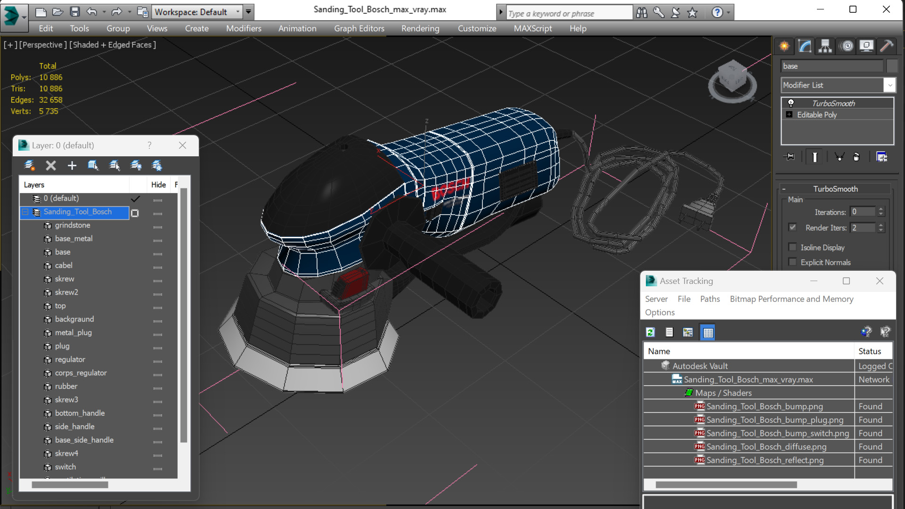This screenshot has height=509, width=905.
Task: Enable the Isoline Display checkbox
Action: (792, 247)
